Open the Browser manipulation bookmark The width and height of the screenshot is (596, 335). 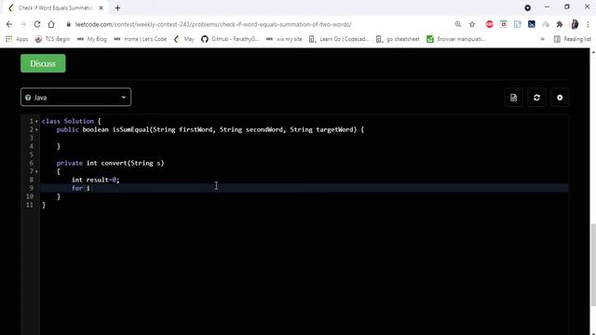456,39
